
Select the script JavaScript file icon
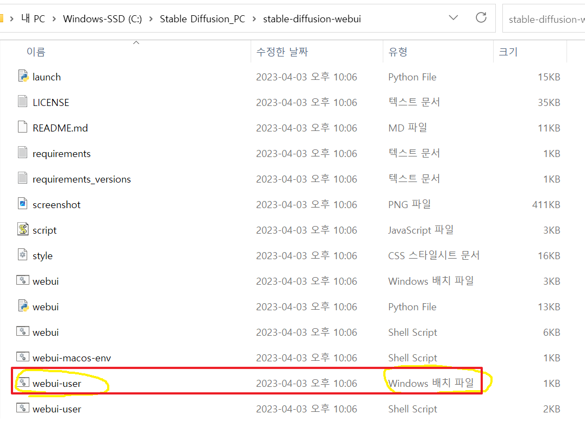(x=23, y=229)
